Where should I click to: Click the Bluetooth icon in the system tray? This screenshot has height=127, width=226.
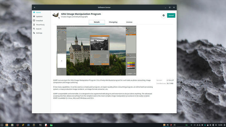pos(213,125)
